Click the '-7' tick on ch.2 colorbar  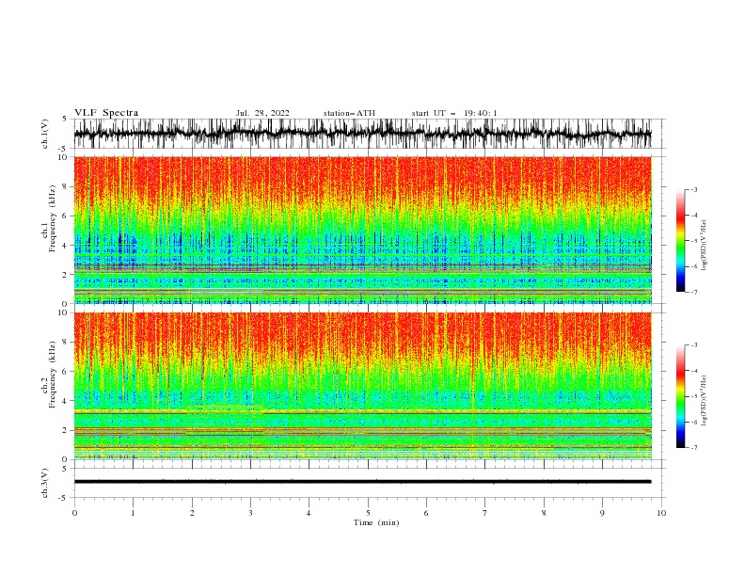[x=694, y=448]
